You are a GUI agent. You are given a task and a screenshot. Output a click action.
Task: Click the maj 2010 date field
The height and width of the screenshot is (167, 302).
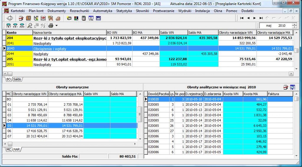(276, 26)
